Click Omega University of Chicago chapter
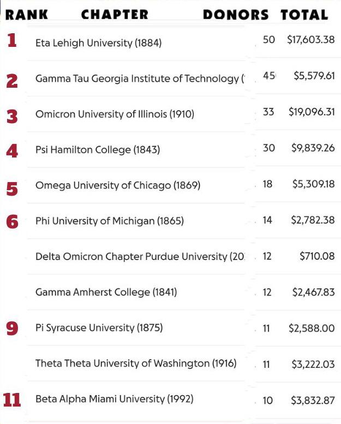 tap(118, 185)
